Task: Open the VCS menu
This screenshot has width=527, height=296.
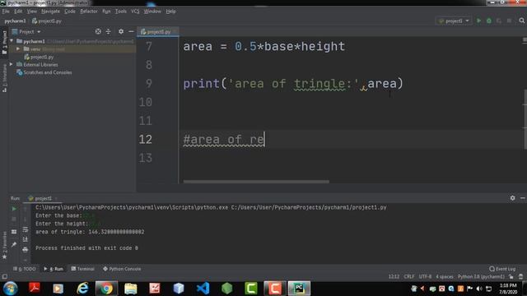Action: (x=135, y=12)
